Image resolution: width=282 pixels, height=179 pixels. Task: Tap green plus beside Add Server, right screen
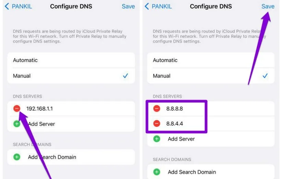click(x=157, y=139)
